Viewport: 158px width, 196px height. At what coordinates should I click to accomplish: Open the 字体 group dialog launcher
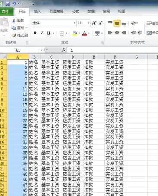click(102, 43)
